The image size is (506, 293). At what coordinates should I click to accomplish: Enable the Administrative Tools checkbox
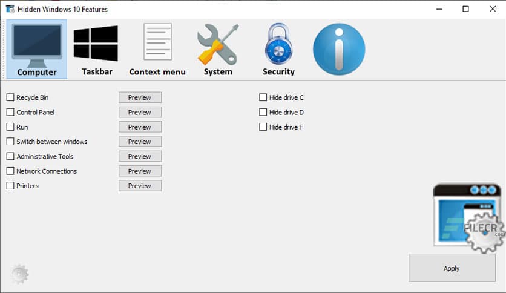tap(10, 156)
